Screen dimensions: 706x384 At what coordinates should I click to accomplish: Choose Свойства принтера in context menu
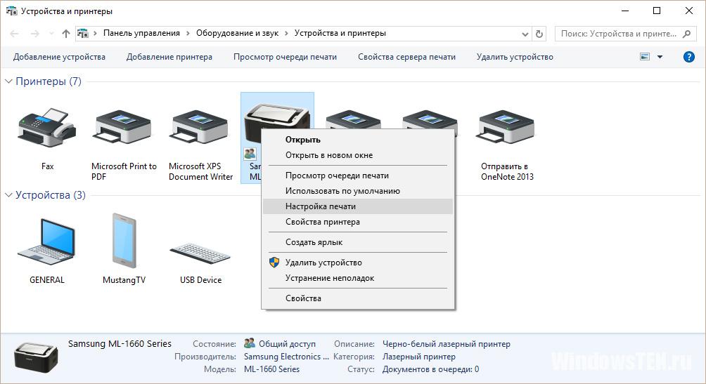click(x=358, y=222)
